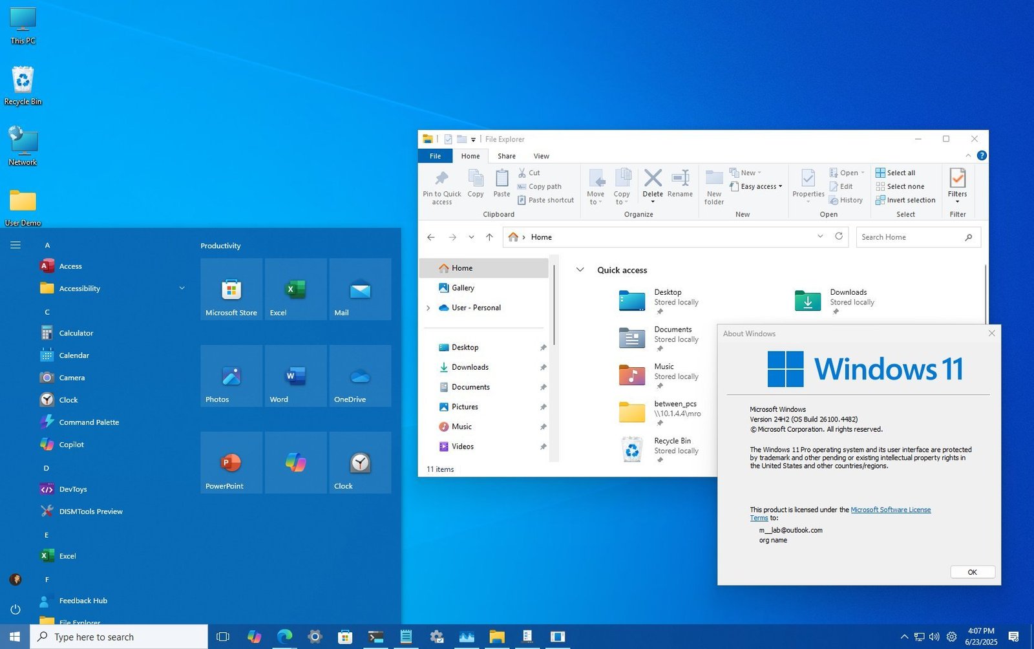The width and height of the screenshot is (1034, 649).
Task: Open the View ribbon tab
Action: coord(541,156)
